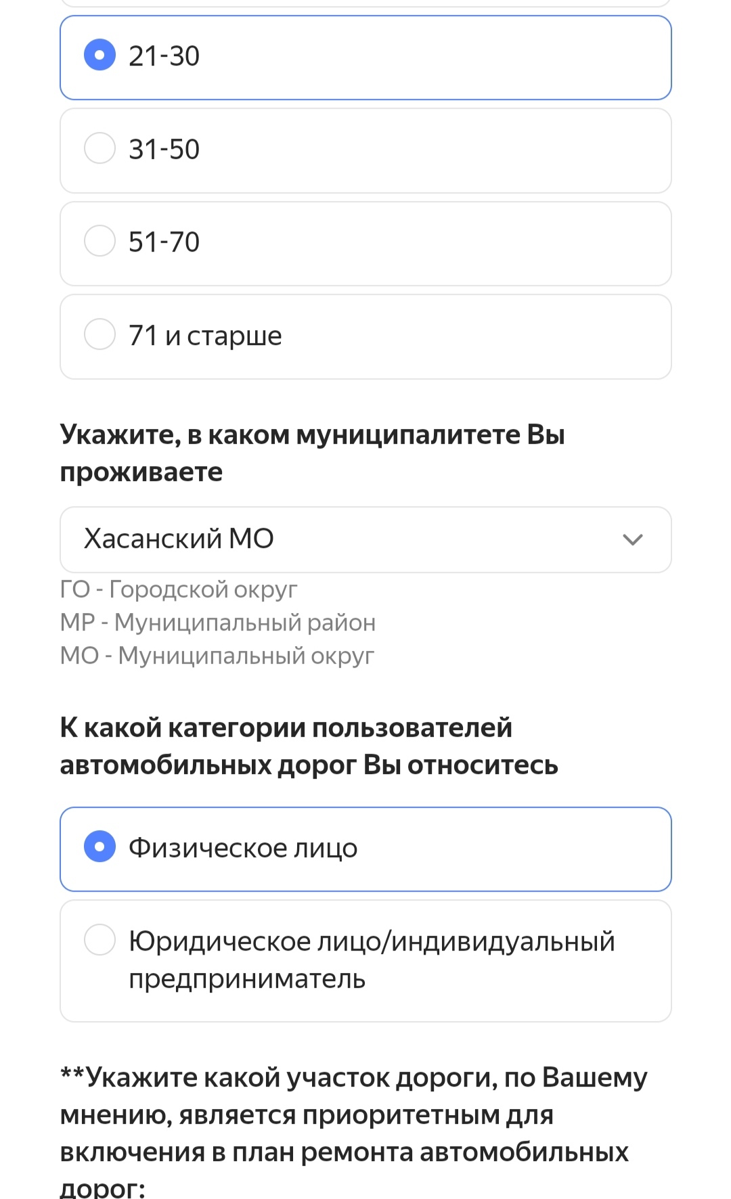Click the chevron arrow in municipality dropdown
731x1199 pixels.
coord(632,539)
